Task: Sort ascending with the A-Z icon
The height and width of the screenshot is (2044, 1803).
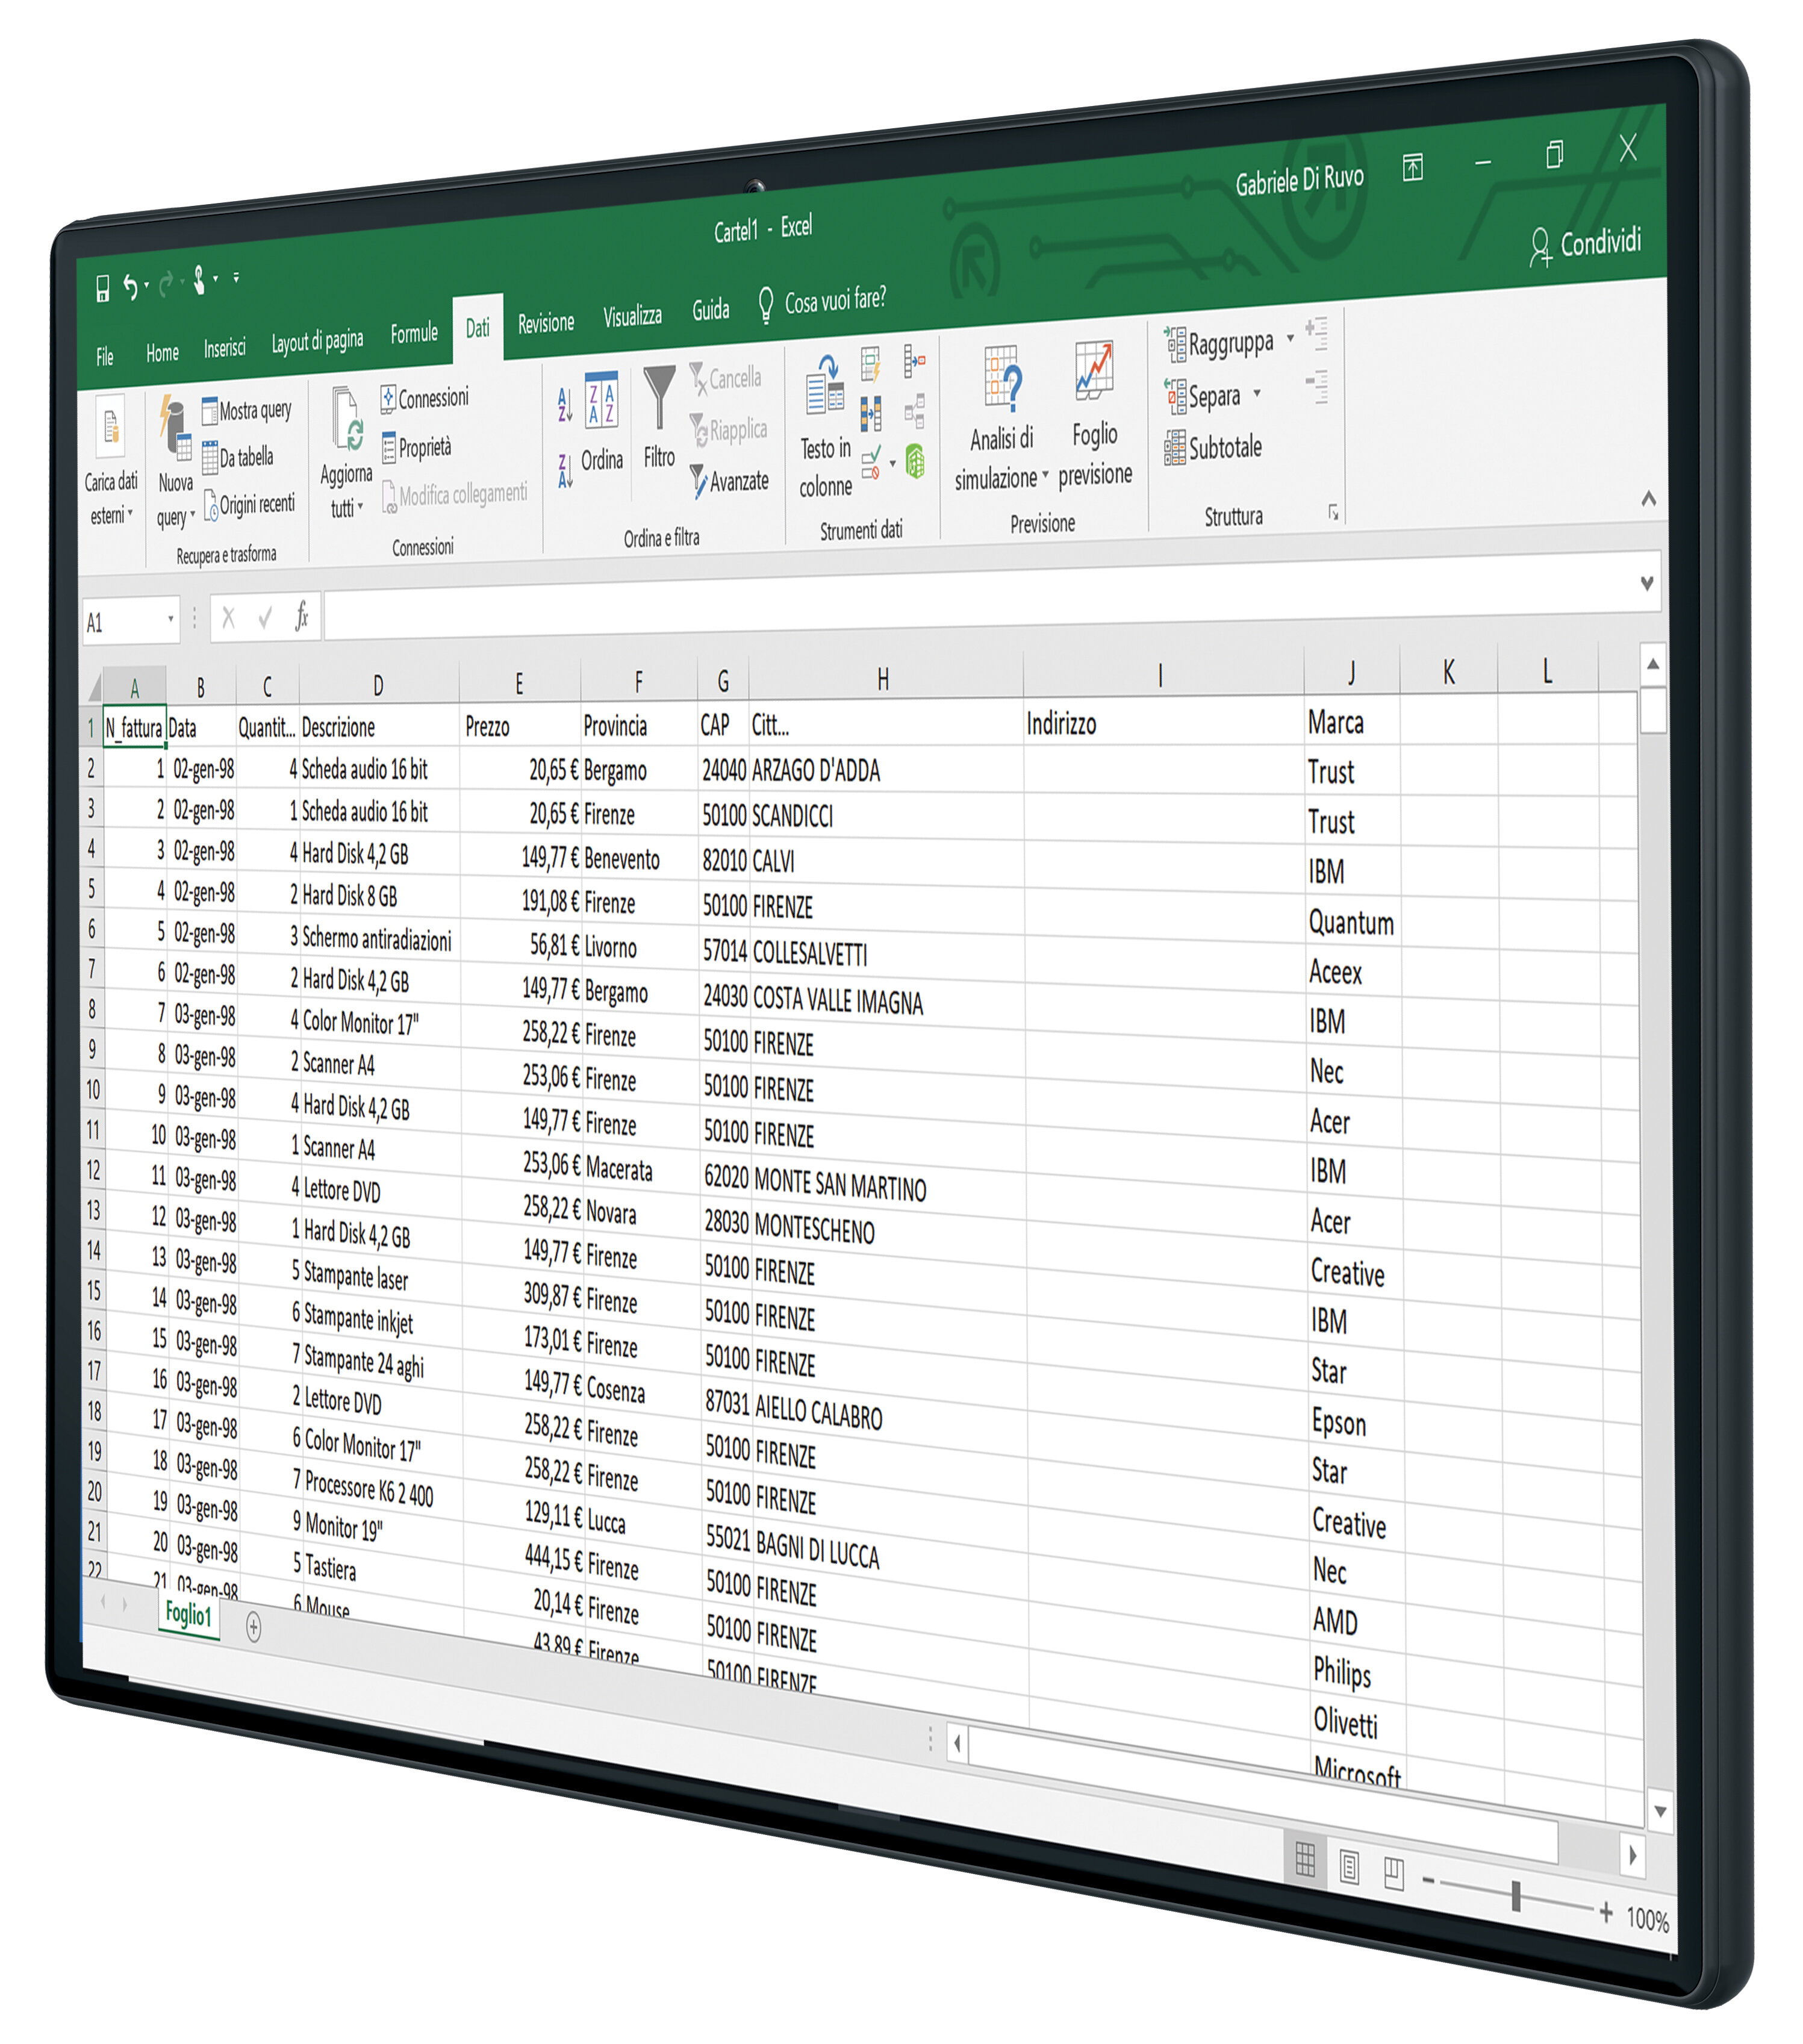Action: tap(564, 404)
